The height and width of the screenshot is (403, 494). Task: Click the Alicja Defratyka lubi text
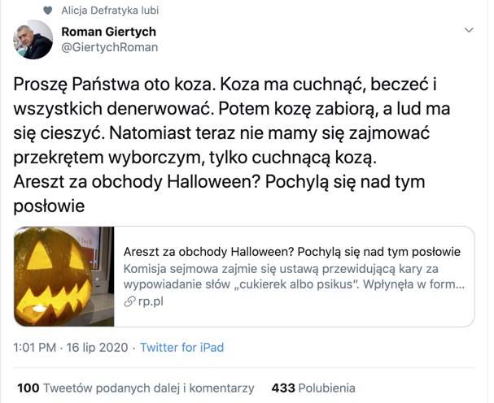pos(110,11)
